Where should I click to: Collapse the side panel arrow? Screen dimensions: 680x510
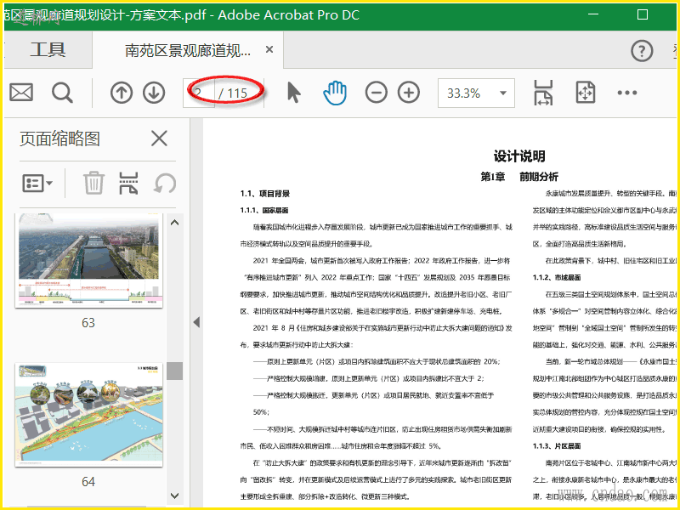(x=196, y=322)
